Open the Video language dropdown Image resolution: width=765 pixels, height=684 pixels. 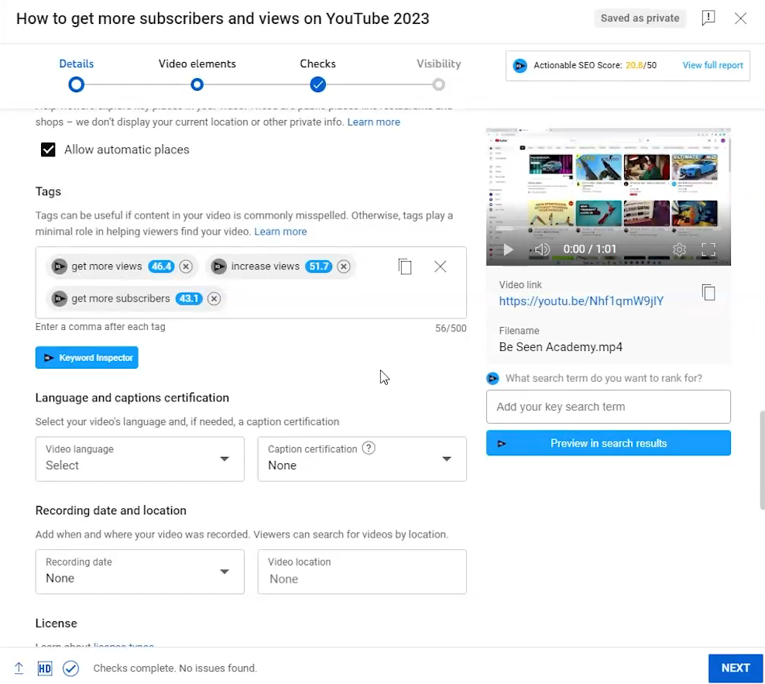tap(139, 459)
